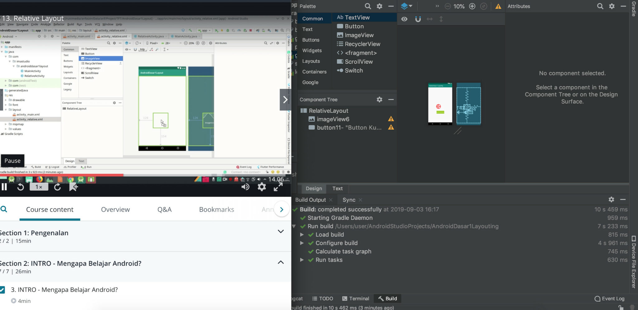
Task: Open the Event Log
Action: (x=610, y=299)
